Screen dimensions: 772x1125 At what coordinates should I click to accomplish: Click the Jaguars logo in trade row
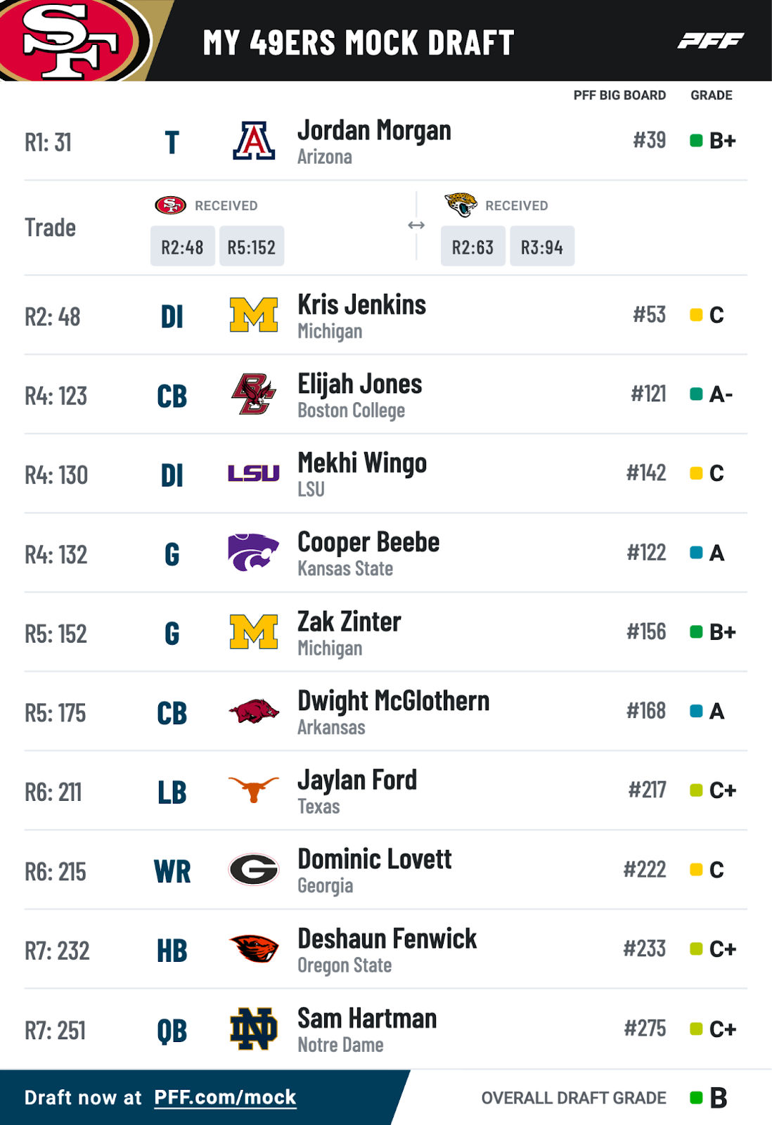pyautogui.click(x=461, y=205)
